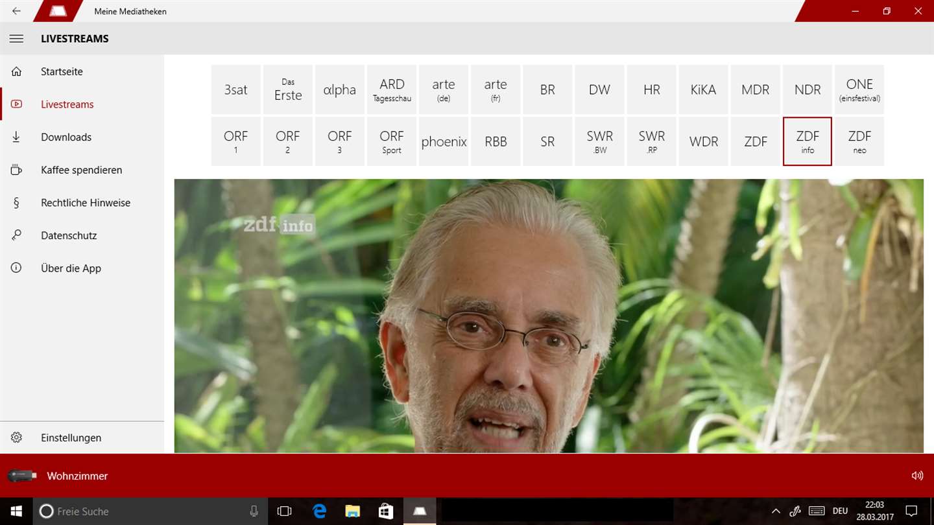This screenshot has height=525, width=934.
Task: Watch the RBB channel
Action: (x=496, y=141)
